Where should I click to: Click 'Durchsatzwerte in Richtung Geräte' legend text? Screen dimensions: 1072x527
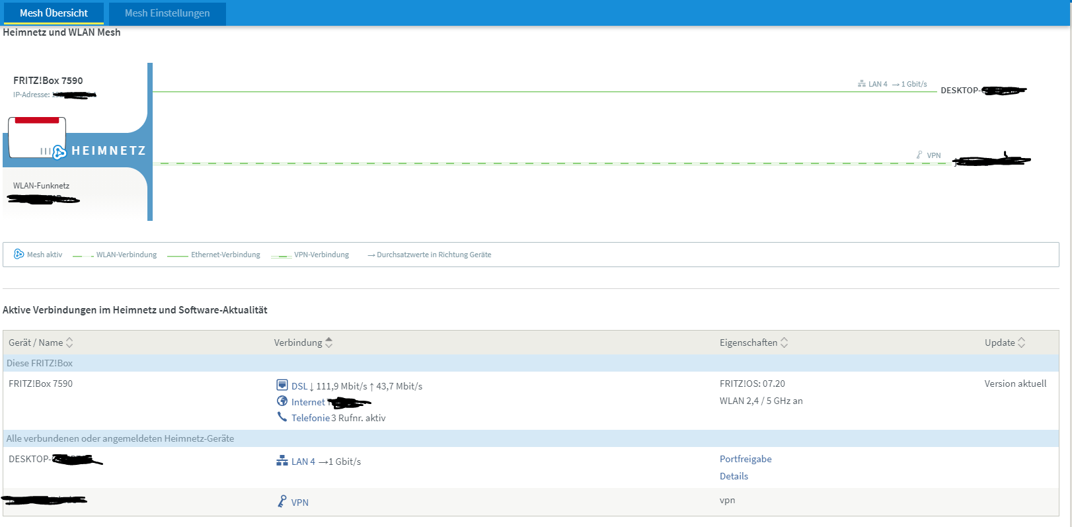coord(434,255)
